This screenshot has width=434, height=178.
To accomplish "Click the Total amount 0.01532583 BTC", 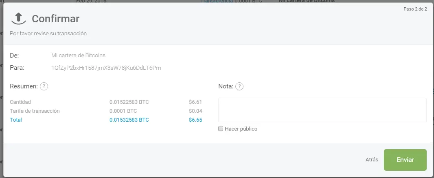I will point(129,120).
